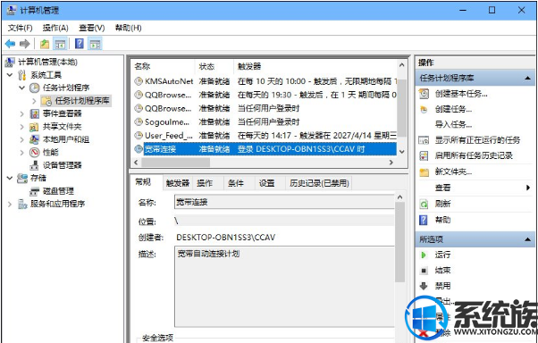Click the 计算机管理(本地) root icon
Viewport: 538px width, 343px height.
[10, 63]
